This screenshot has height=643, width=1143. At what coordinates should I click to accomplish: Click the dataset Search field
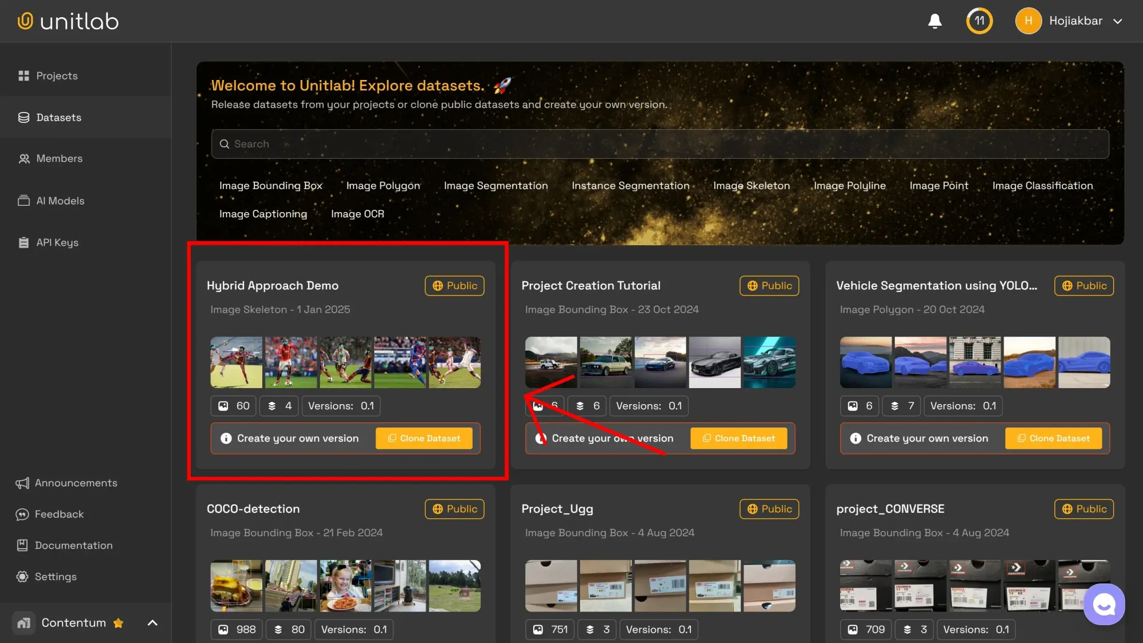[x=660, y=144]
